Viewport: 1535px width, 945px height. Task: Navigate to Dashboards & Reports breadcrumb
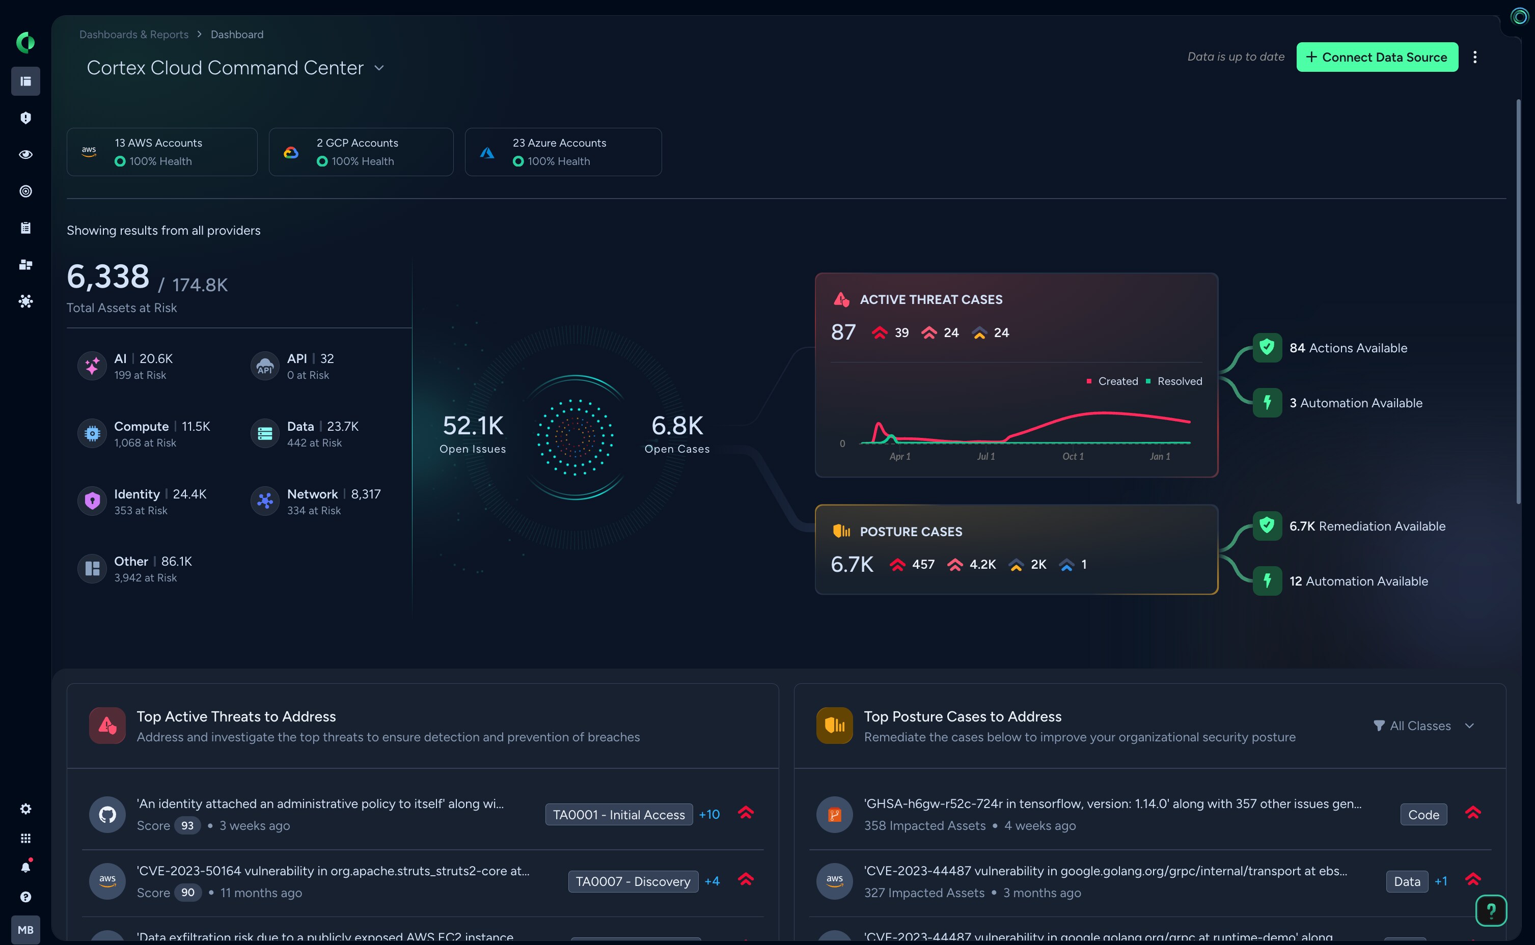click(x=133, y=35)
